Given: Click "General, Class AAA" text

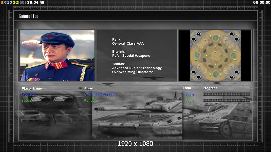Looking at the screenshot, I should coord(128,44).
